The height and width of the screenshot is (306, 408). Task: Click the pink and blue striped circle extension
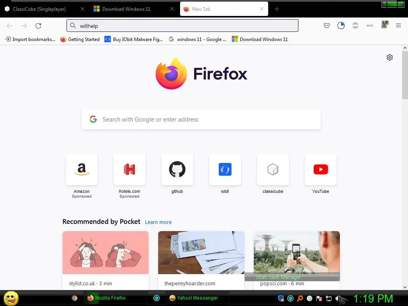tap(355, 25)
